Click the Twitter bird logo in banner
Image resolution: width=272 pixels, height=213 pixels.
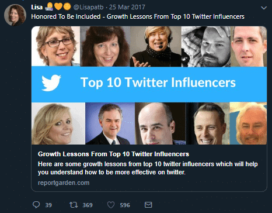51,83
